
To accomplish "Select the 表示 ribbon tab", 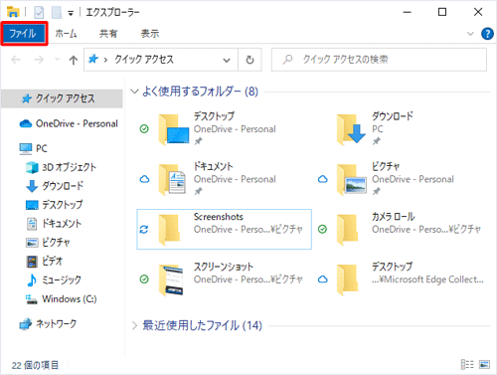I will tap(150, 34).
